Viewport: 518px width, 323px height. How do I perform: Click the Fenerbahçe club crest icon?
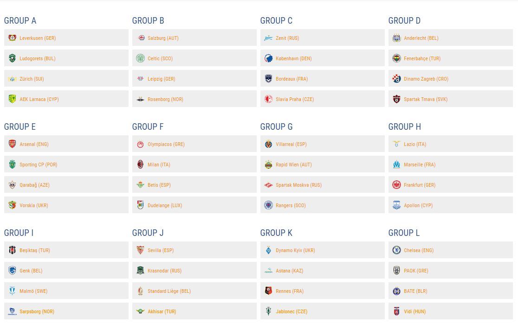[x=396, y=58]
